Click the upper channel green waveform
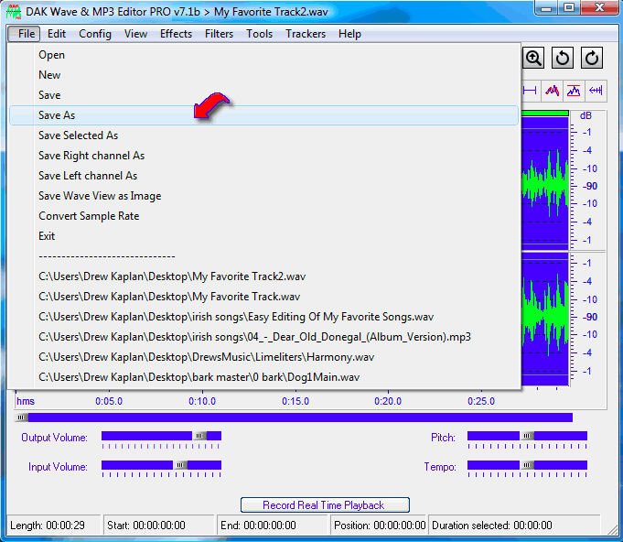623x542 pixels. tap(545, 183)
